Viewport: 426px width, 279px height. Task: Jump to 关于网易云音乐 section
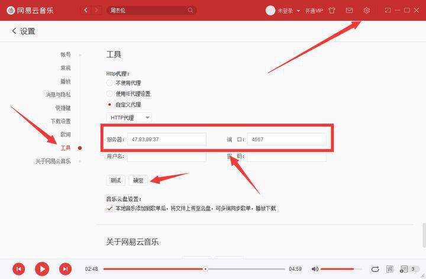tap(53, 161)
